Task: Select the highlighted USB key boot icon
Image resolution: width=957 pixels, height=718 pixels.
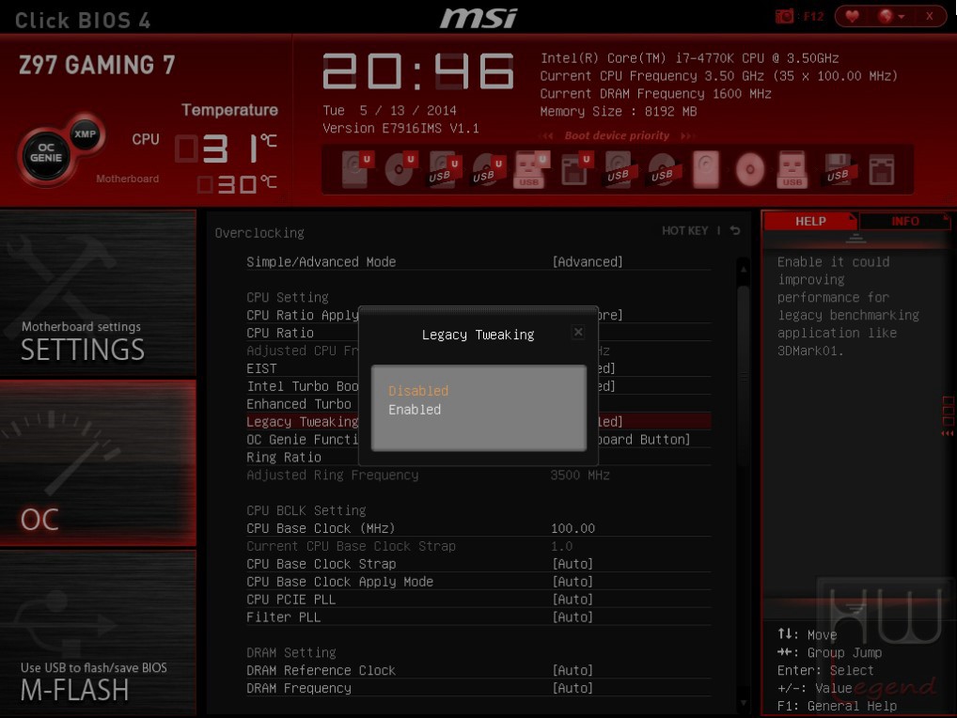Action: pyautogui.click(x=792, y=169)
